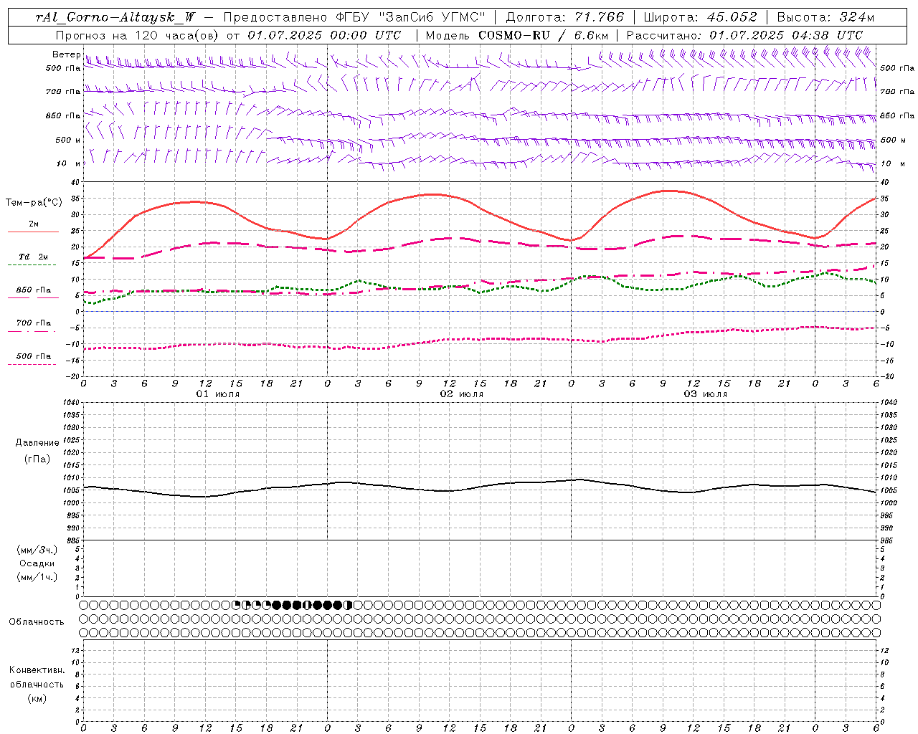Viewport: 918px width, 734px height.
Task: Click the 01 июля date label
Action: click(218, 394)
